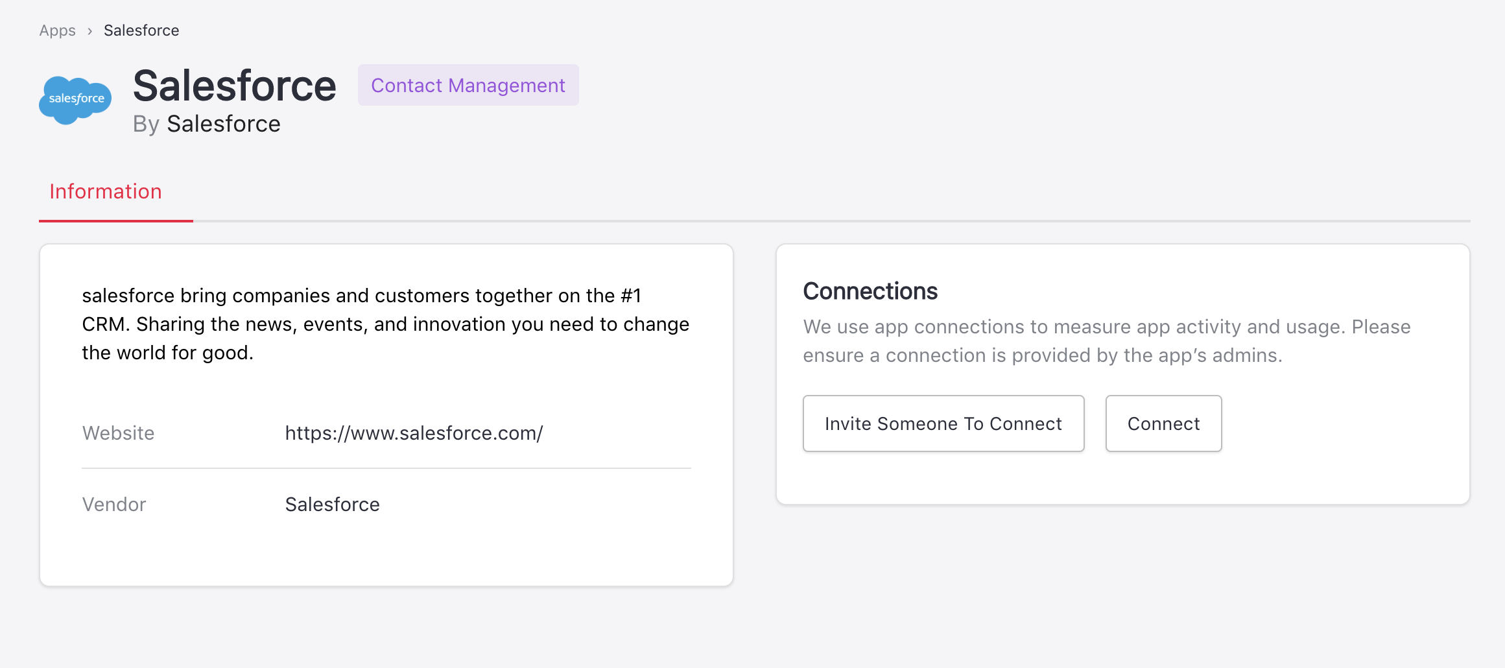
Task: Click the Connections description text
Action: point(1106,341)
